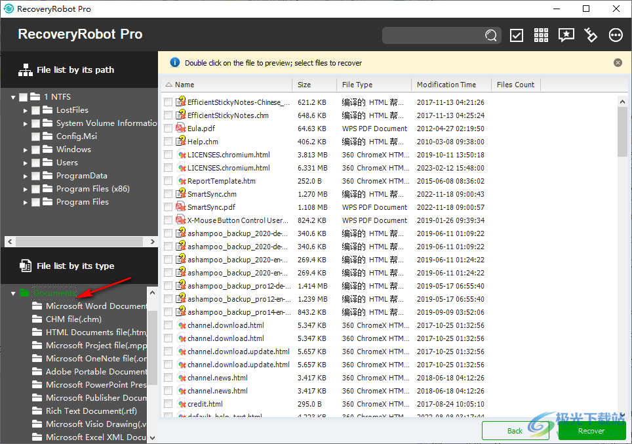Close the yellow info banner
This screenshot has width=632, height=444.
point(618,62)
